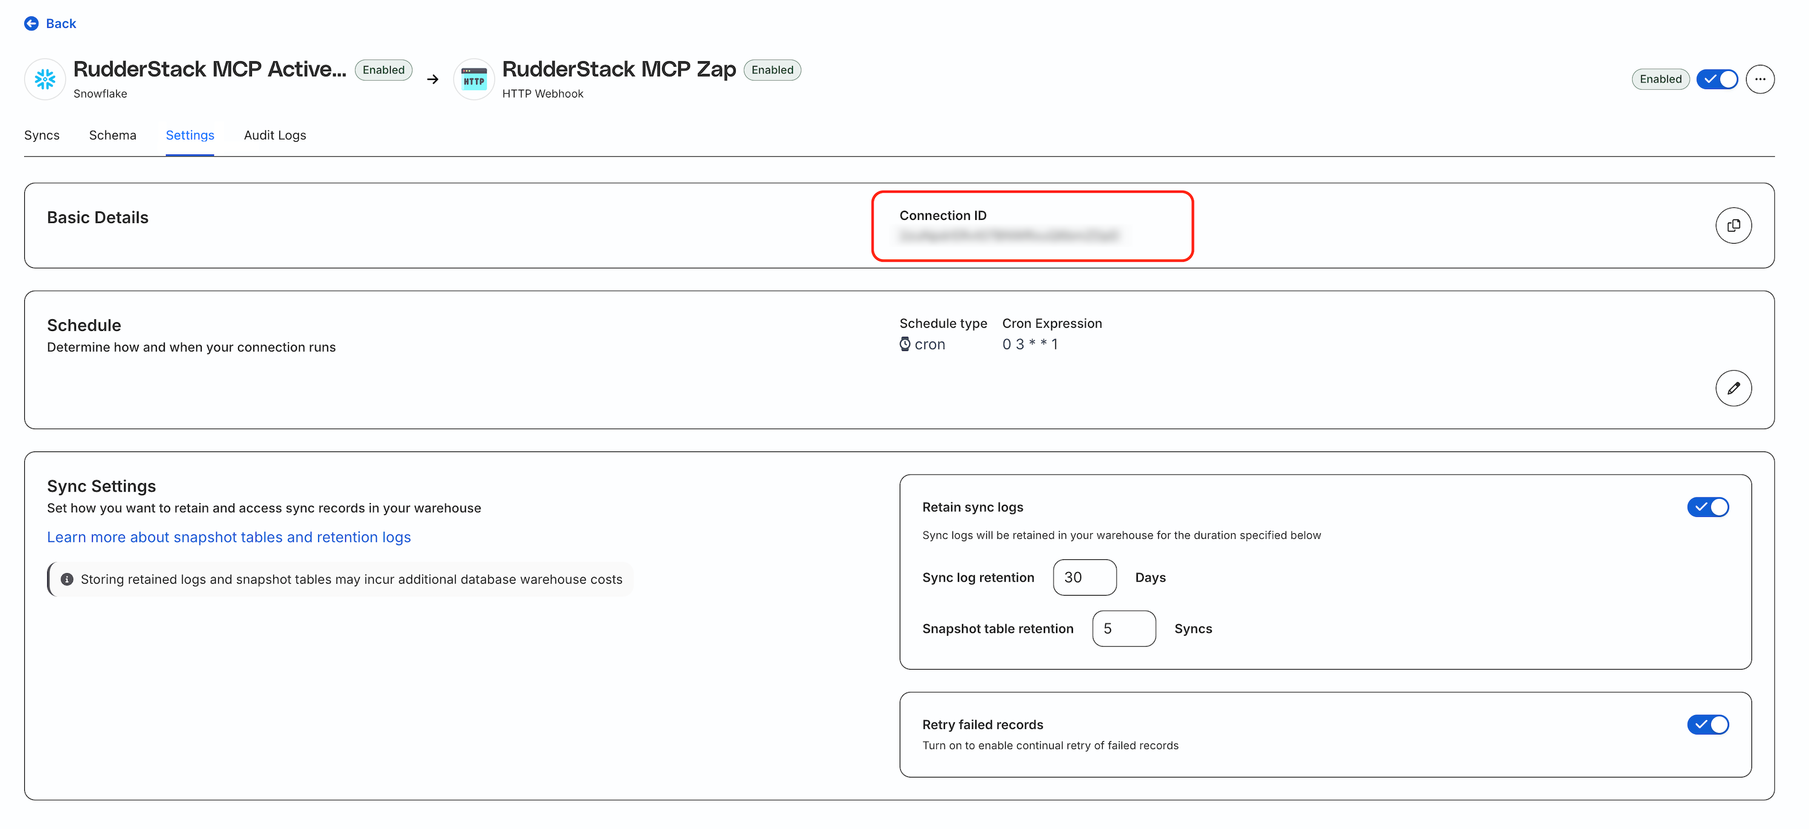This screenshot has height=829, width=1809.
Task: Open snapshot tables and retention logs link
Action: 228,537
